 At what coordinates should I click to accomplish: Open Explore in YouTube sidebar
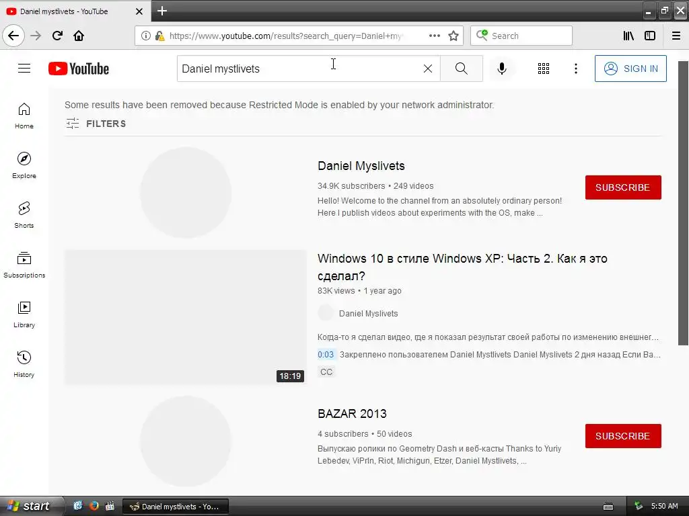[x=24, y=165]
